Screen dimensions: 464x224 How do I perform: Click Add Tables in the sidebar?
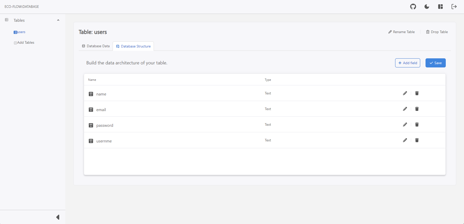(24, 43)
